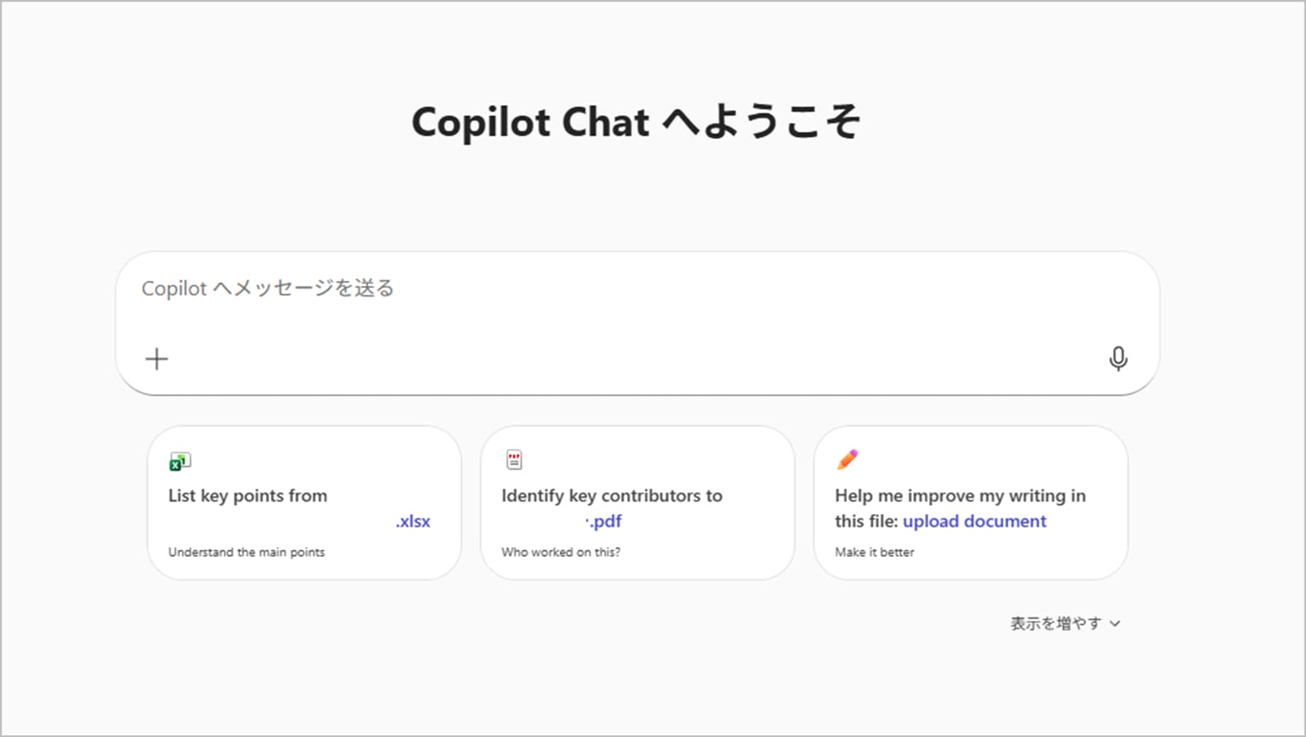Select the 'List key points from' prompt
This screenshot has width=1306, height=737.
[248, 496]
